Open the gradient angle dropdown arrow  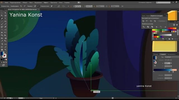click(x=171, y=63)
